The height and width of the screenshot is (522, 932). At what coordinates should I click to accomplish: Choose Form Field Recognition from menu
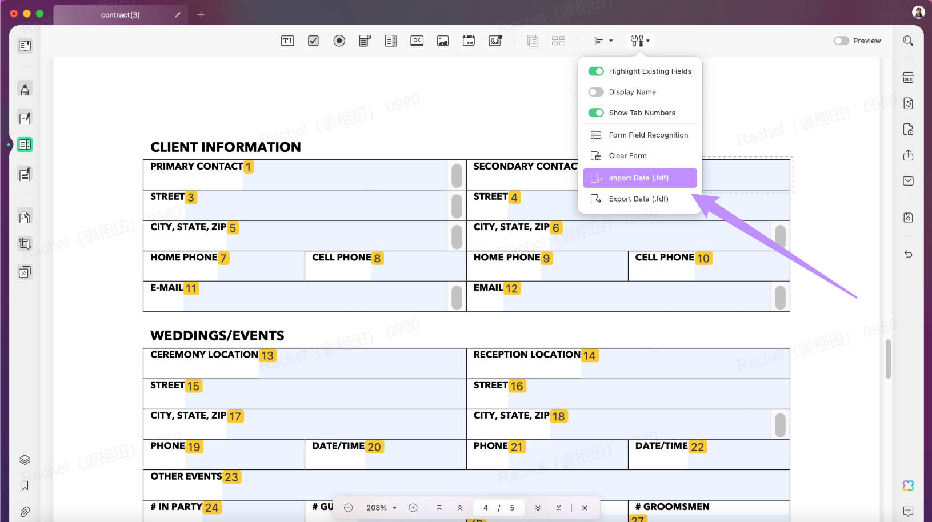[x=640, y=135]
